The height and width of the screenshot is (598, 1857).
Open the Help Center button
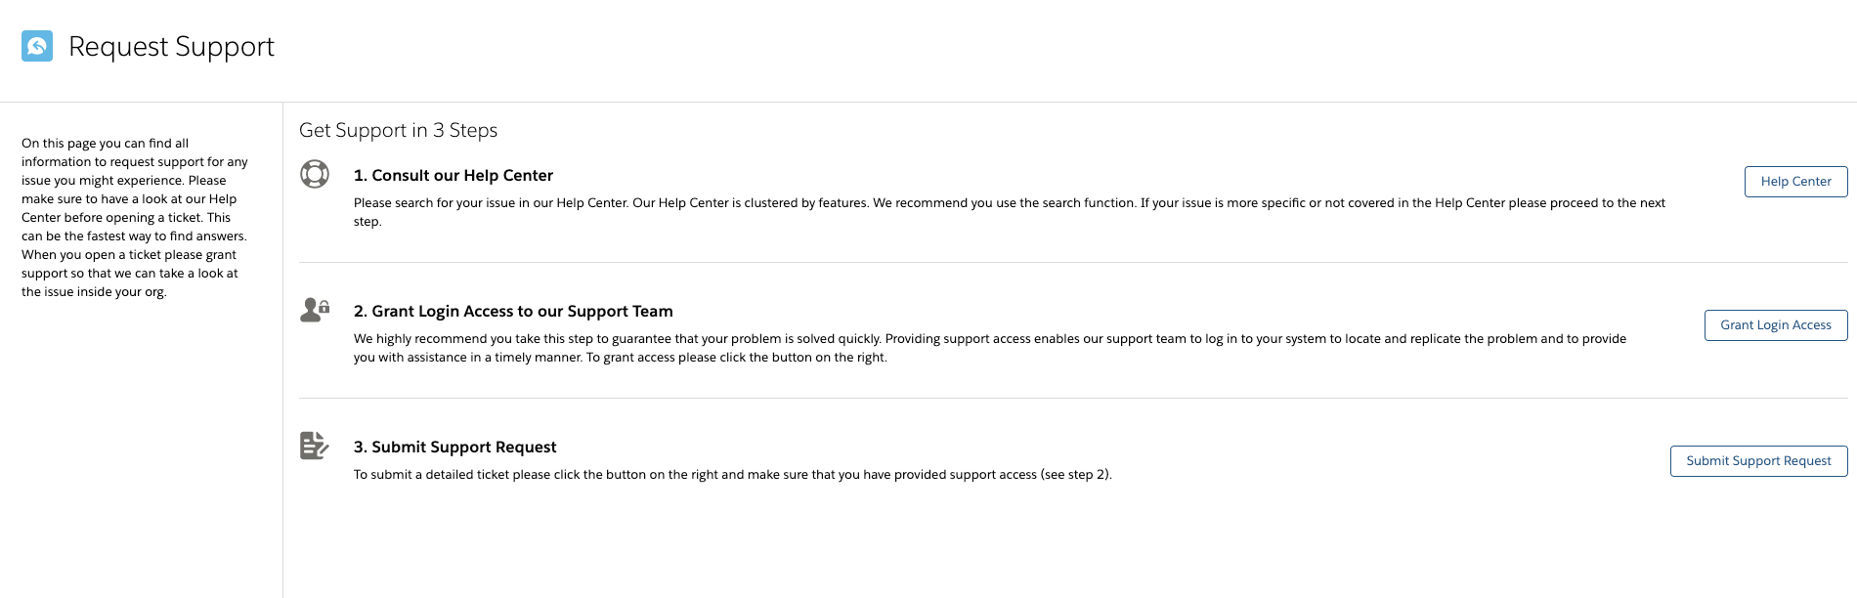click(1795, 182)
